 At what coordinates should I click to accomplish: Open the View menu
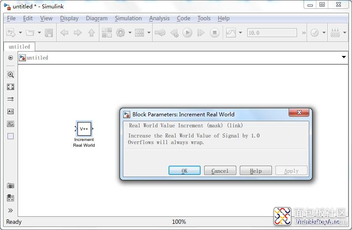[x=46, y=18]
